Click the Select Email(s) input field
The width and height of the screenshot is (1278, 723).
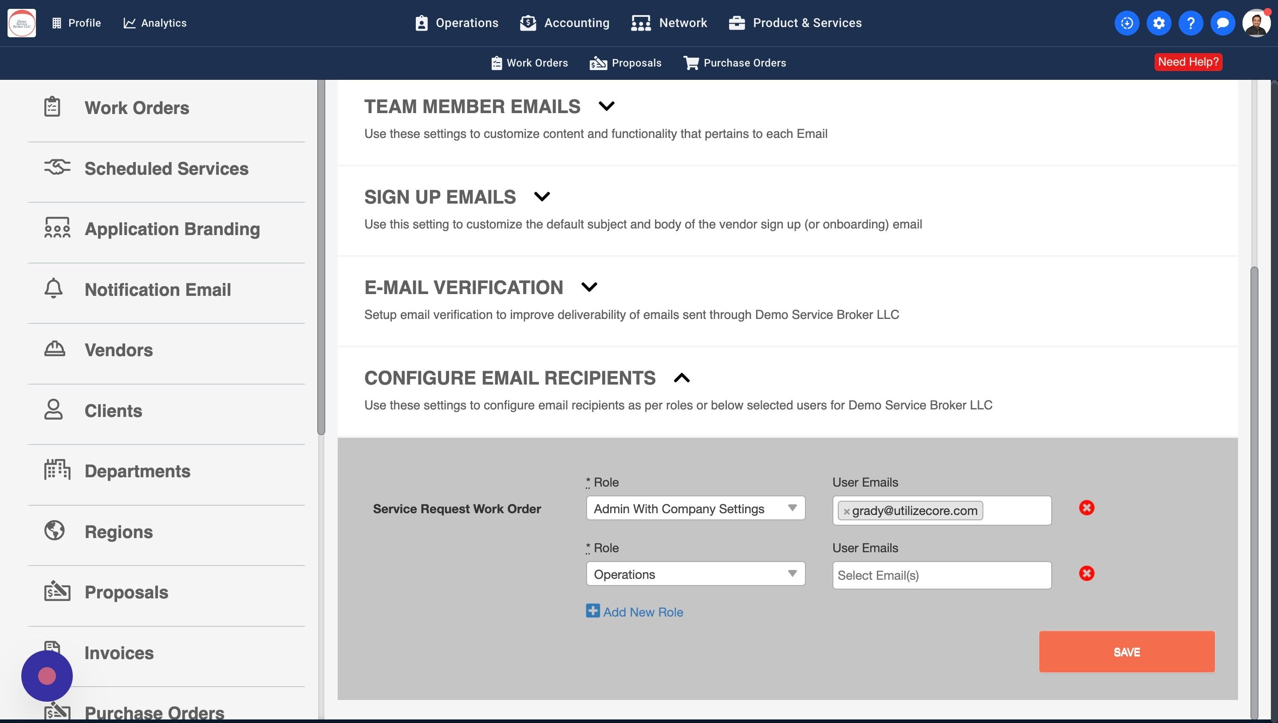[x=941, y=575]
